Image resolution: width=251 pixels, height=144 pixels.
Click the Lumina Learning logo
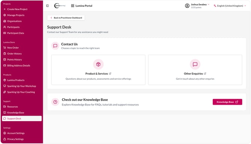pos(60,6)
